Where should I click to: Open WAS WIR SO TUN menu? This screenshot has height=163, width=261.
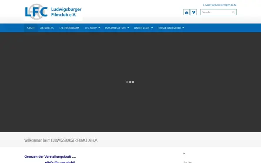pyautogui.click(x=115, y=28)
